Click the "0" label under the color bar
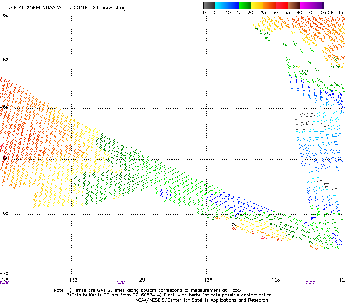 (x=204, y=13)
